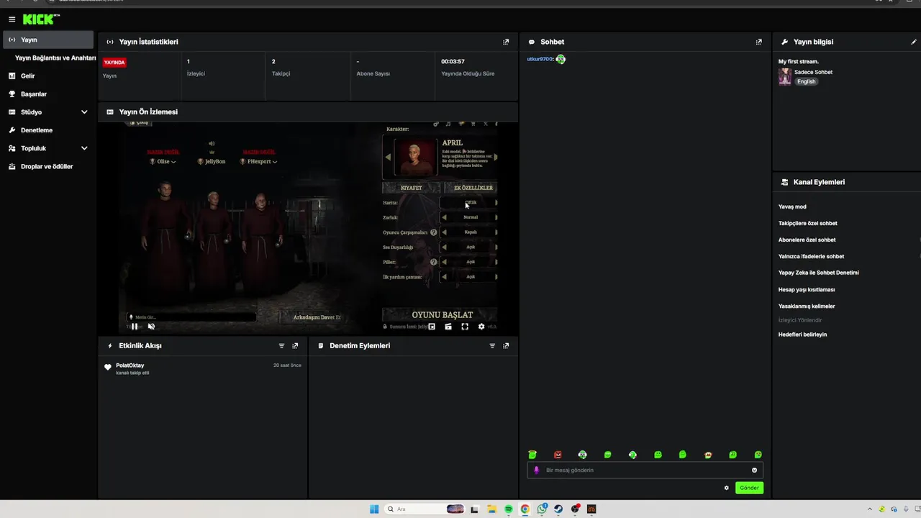Screen dimensions: 921x518
Task: Click utkur9700 username in chat
Action: pyautogui.click(x=540, y=59)
